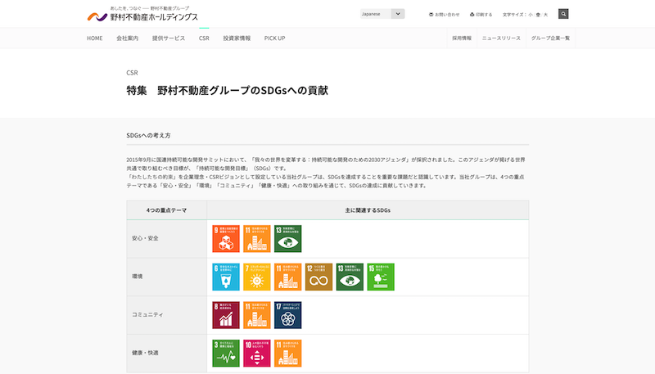
Task: Click the 印刷する print link
Action: (481, 15)
